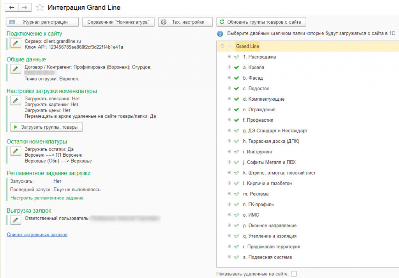Image resolution: width=399 pixels, height=278 pixels.
Task: Add form to favorites with the star
Action: click(40, 7)
